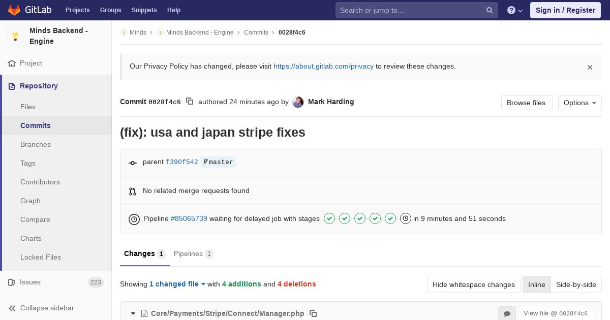Switch to Side-by-side diff view
The image size is (610, 320).
576,284
